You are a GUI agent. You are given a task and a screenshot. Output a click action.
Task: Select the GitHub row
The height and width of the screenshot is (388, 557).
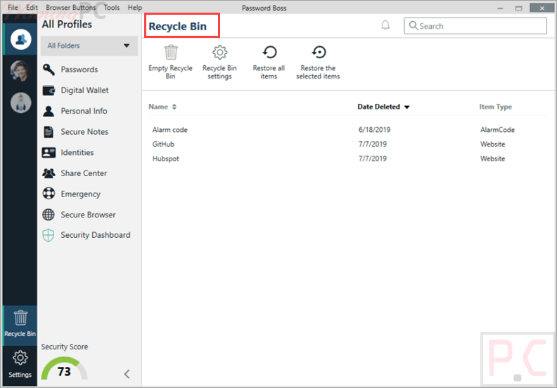pos(349,145)
